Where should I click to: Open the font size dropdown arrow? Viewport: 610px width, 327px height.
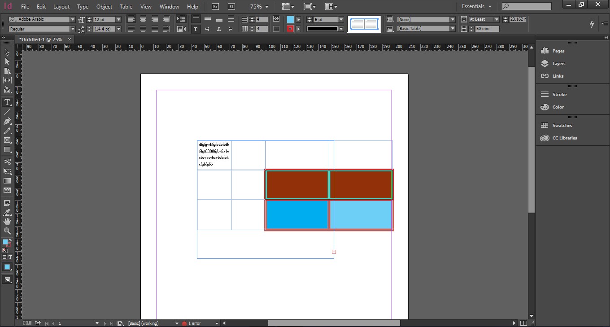coord(118,20)
